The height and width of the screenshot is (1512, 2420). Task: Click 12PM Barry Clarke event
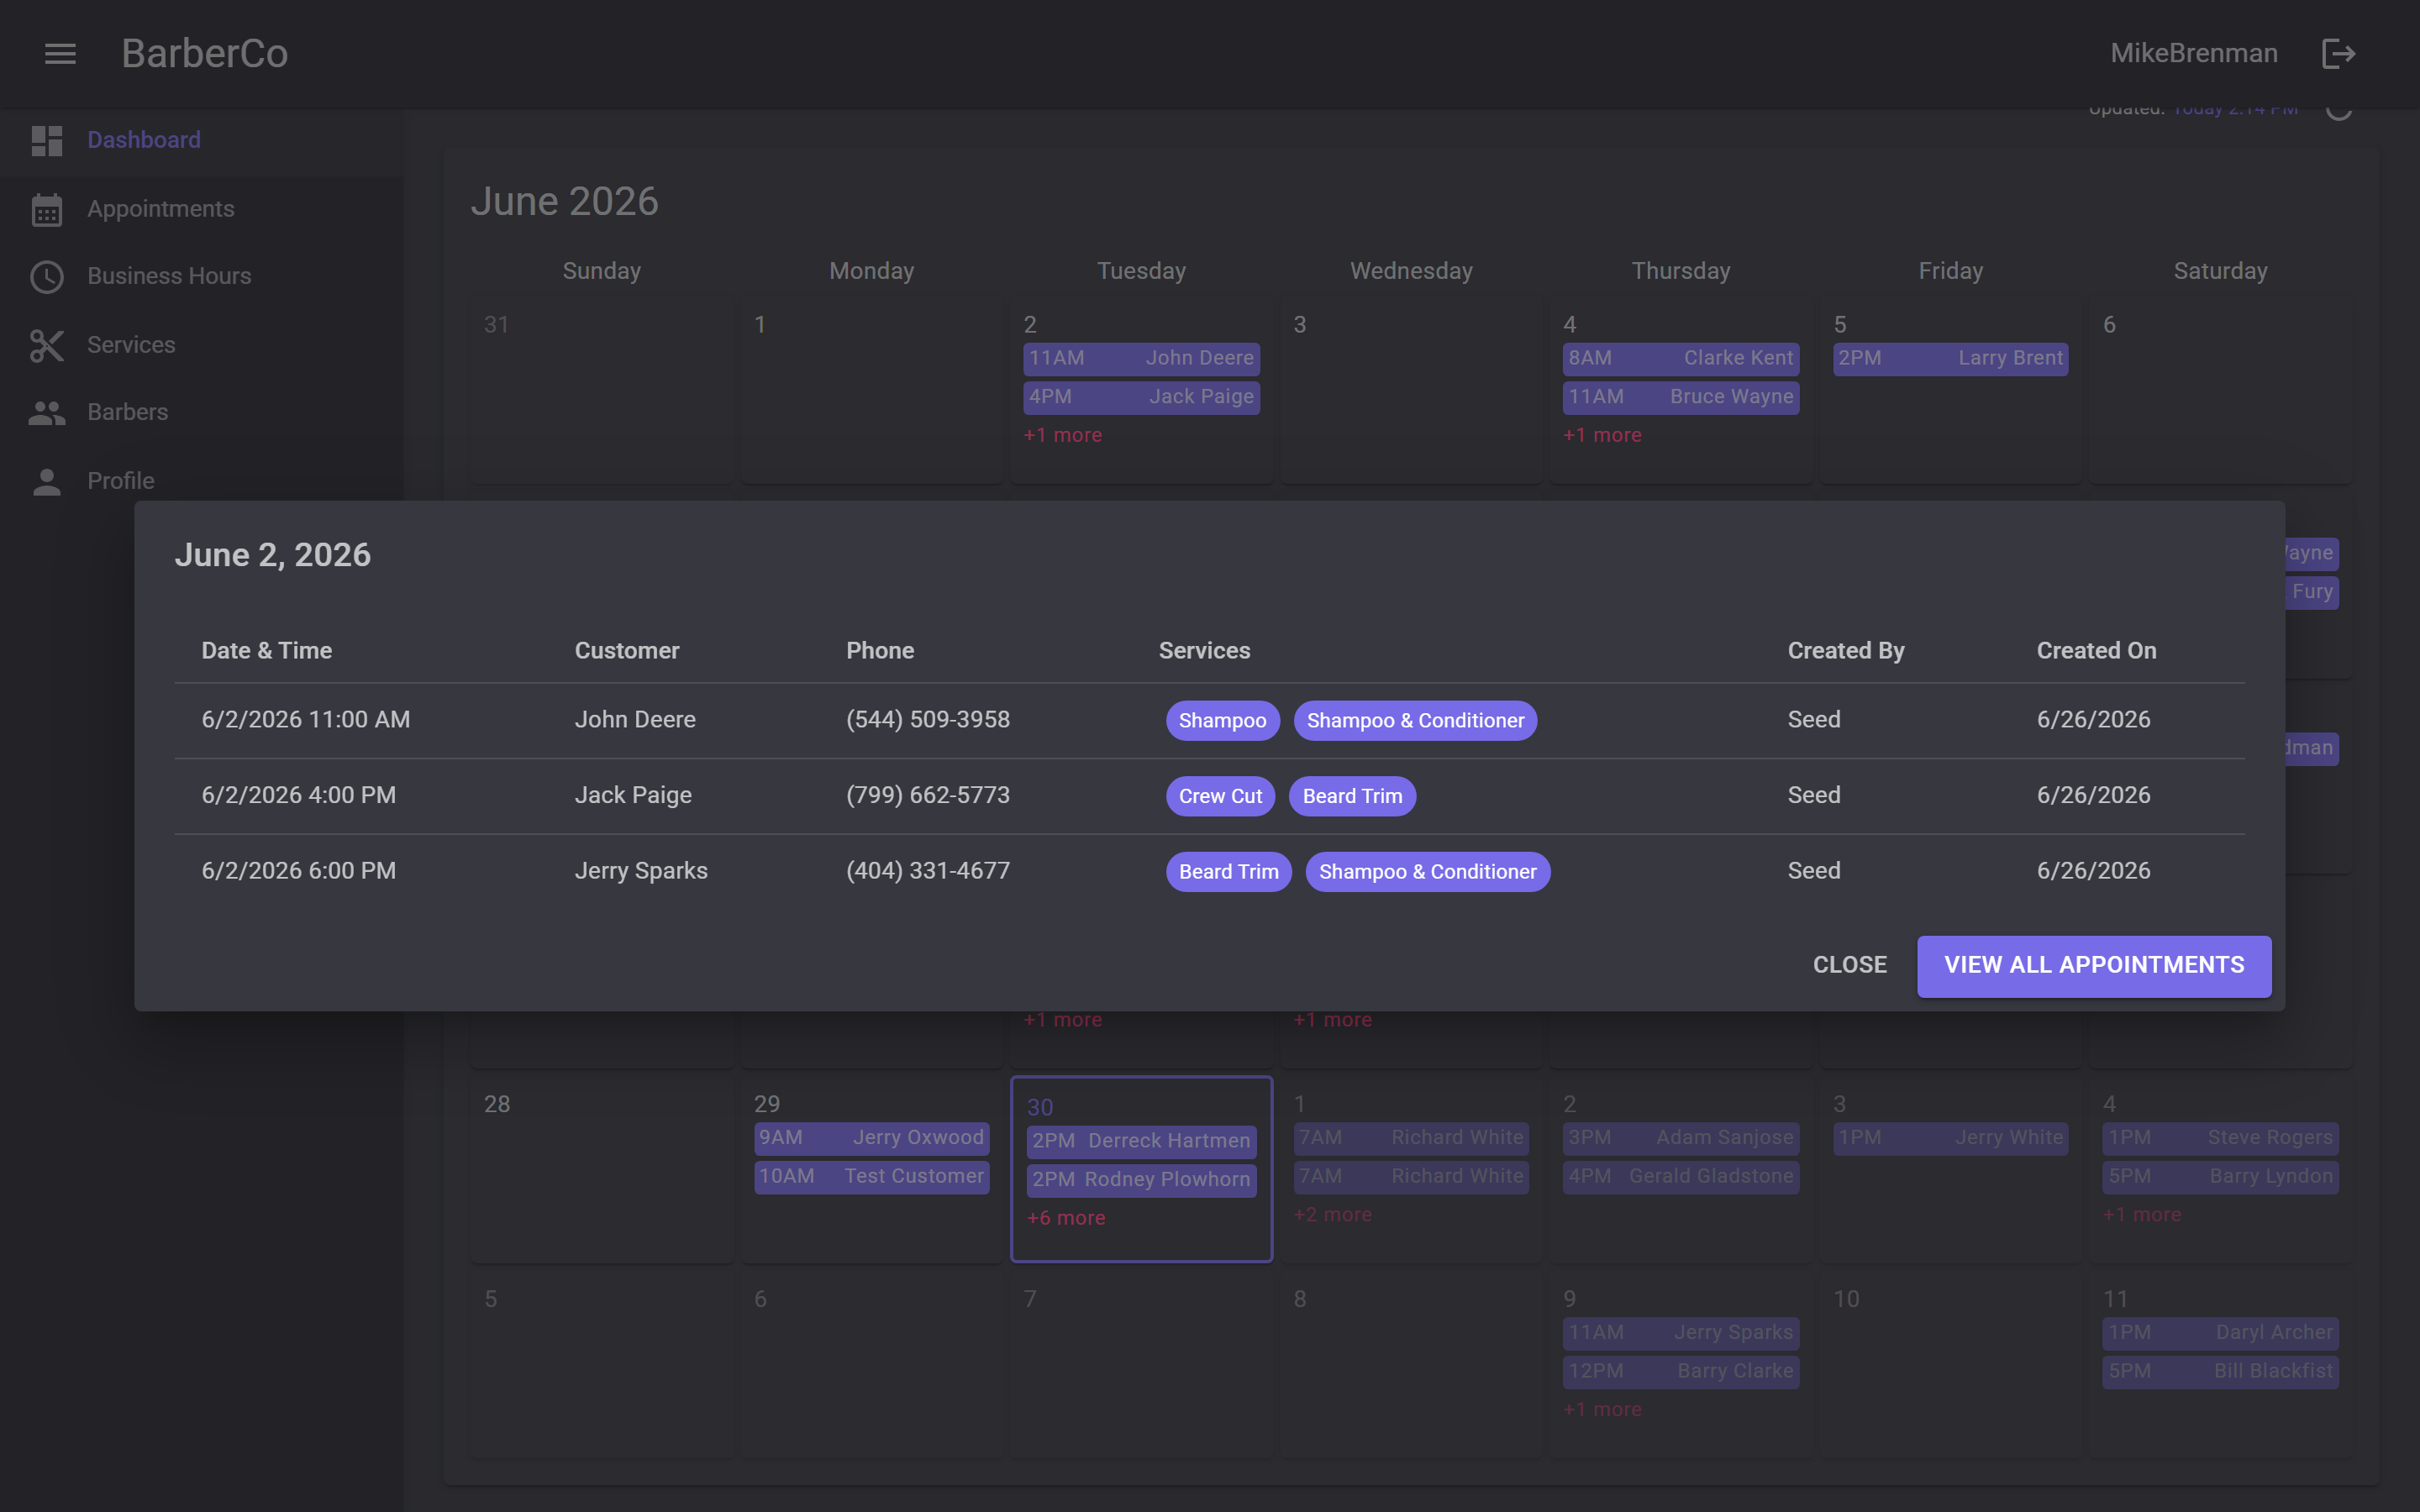coord(1681,1372)
